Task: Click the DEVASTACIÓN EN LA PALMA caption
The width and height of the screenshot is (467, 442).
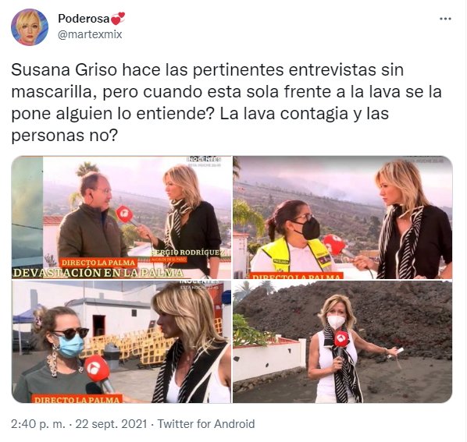Action: coord(98,273)
